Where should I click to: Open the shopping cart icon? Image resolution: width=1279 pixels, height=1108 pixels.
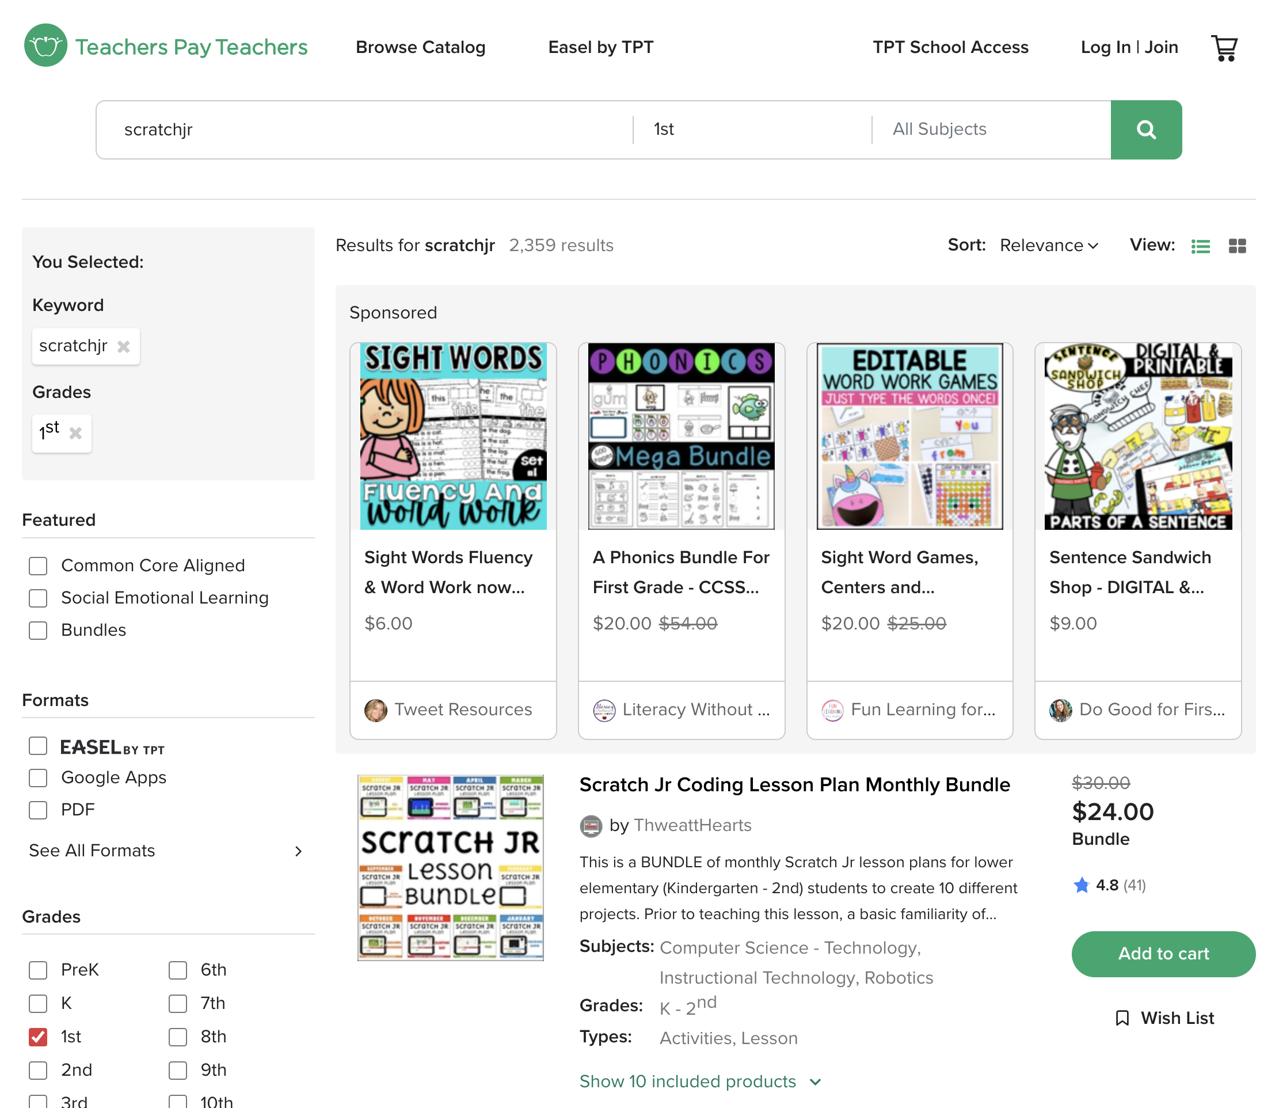click(x=1224, y=48)
